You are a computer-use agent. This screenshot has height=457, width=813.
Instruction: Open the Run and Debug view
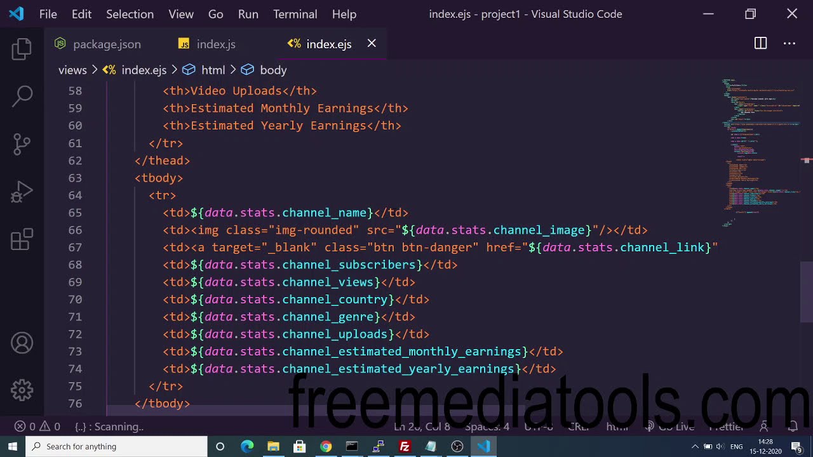point(22,192)
